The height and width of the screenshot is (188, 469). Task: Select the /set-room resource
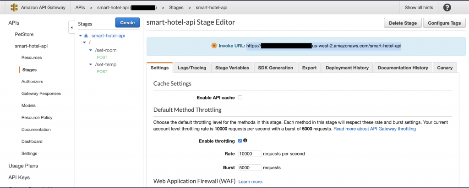click(x=106, y=50)
